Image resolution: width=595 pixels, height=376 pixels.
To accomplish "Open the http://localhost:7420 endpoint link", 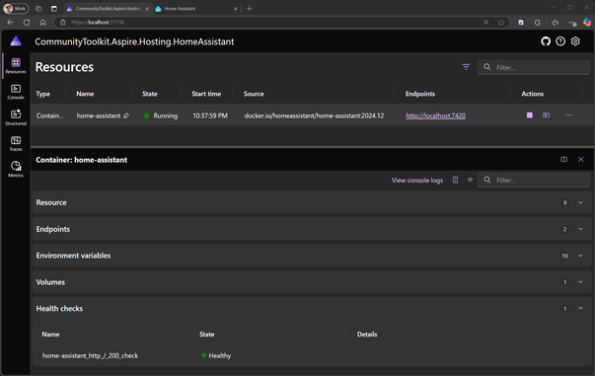I will pos(435,115).
